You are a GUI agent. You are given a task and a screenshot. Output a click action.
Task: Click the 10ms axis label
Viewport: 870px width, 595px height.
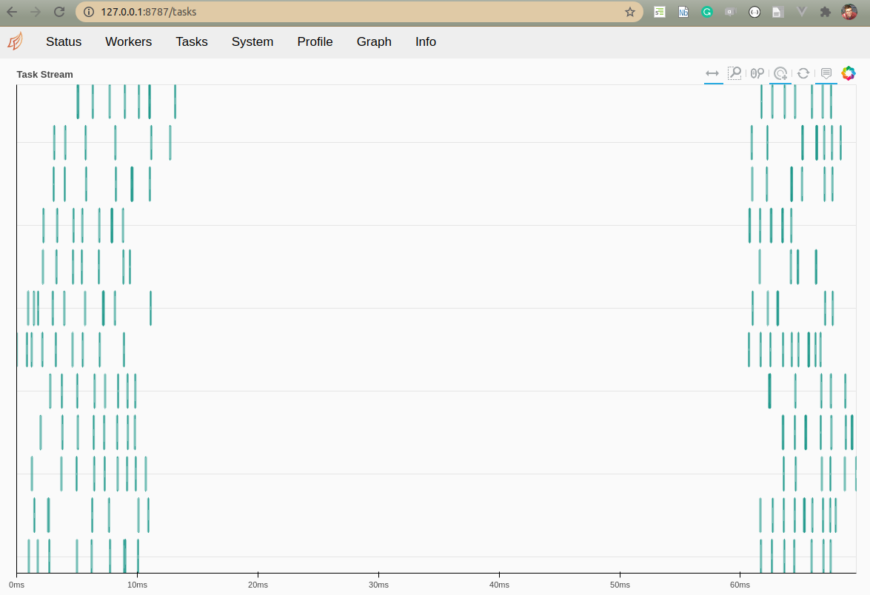tap(137, 585)
